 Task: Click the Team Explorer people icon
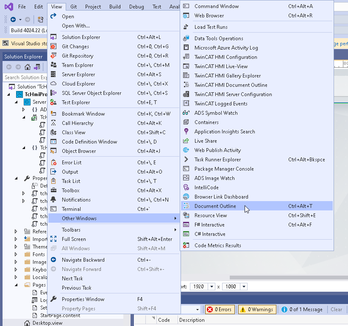point(53,65)
